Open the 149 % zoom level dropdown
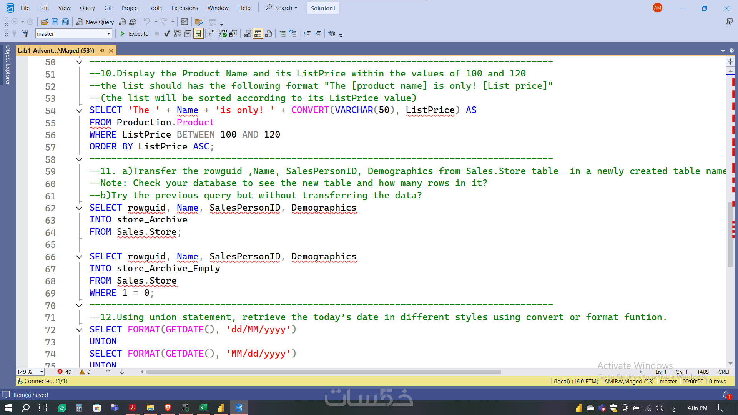Image resolution: width=738 pixels, height=415 pixels. (x=42, y=372)
